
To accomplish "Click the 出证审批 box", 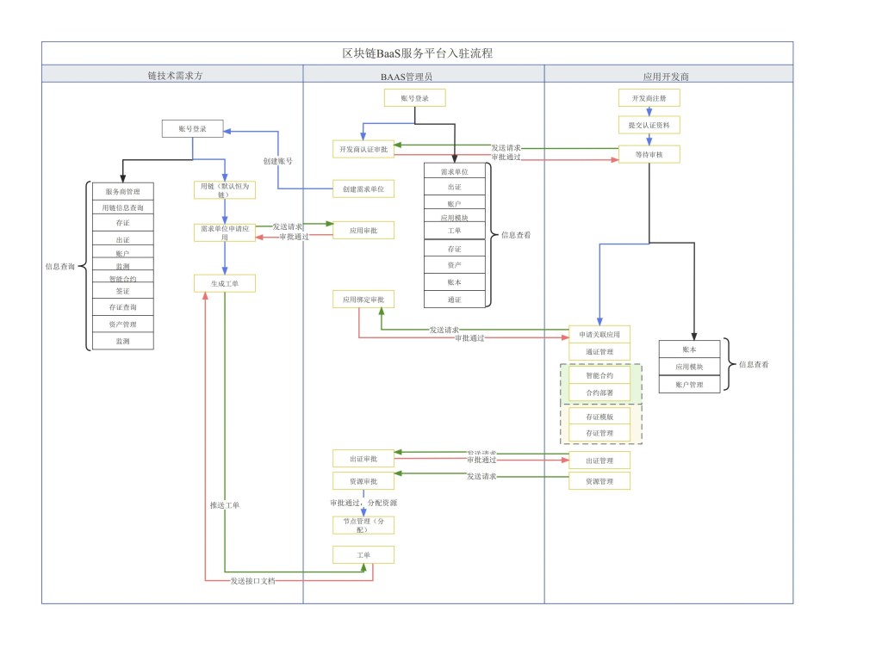I will (x=363, y=459).
